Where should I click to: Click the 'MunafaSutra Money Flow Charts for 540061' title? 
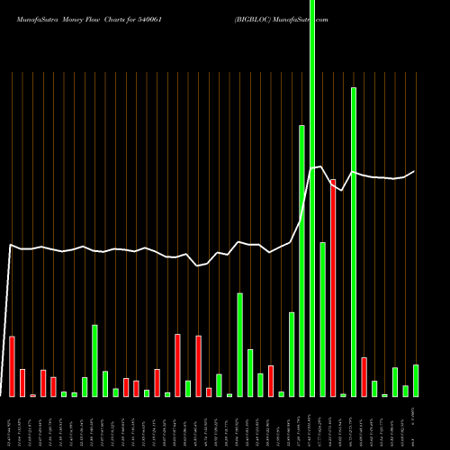tap(89, 20)
